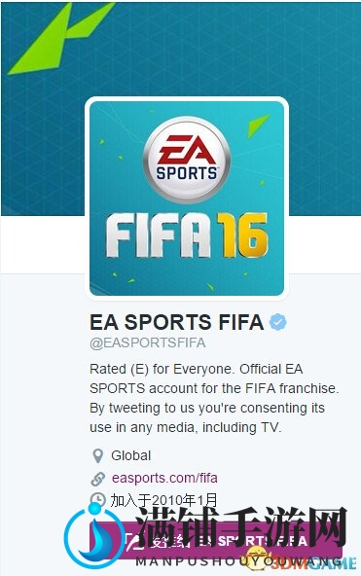The image size is (361, 576).
Task: Click the blue verified badge
Action: pos(278,322)
